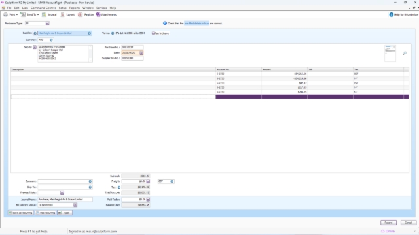This screenshot has width=419, height=235.
Task: Open the Supplier list dropdown arrow
Action: click(90, 33)
